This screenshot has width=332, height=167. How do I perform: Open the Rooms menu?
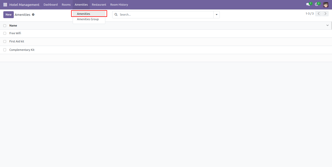tap(66, 5)
